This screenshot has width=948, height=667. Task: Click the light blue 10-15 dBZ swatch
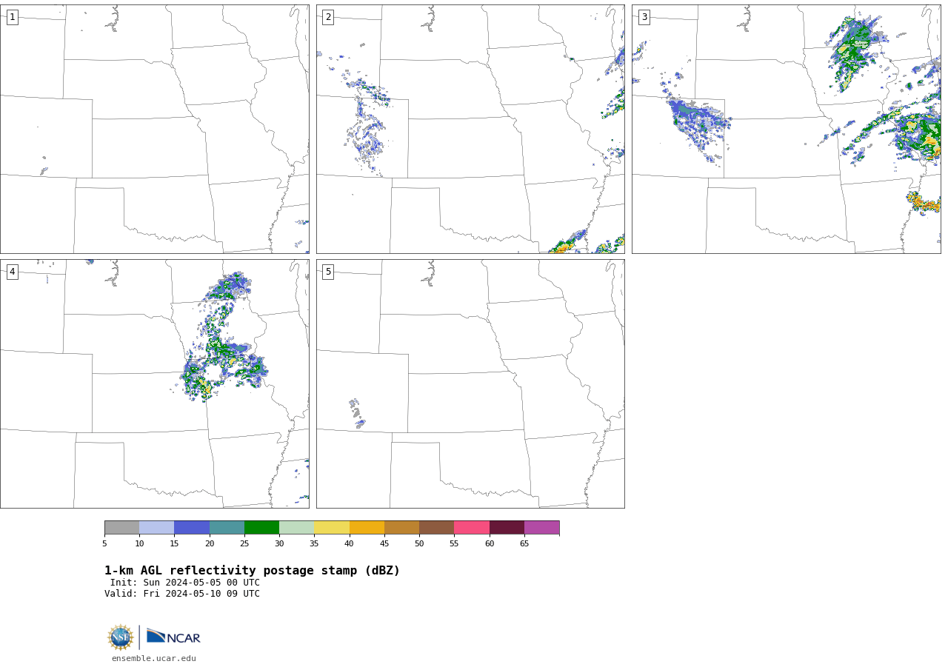156,527
